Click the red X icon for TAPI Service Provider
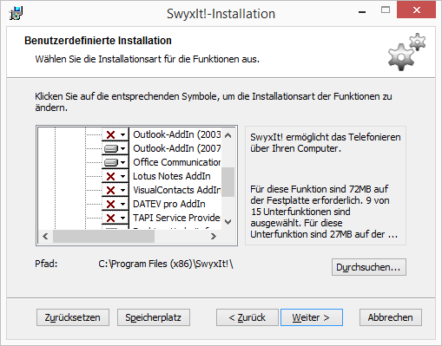 coord(111,218)
